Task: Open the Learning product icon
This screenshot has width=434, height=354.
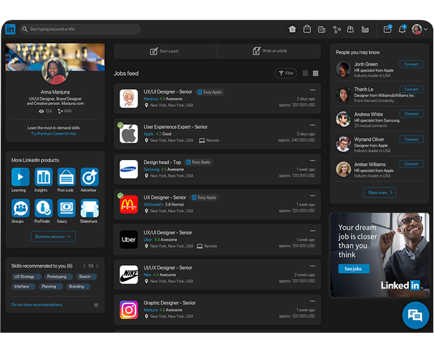Action: [x=20, y=177]
